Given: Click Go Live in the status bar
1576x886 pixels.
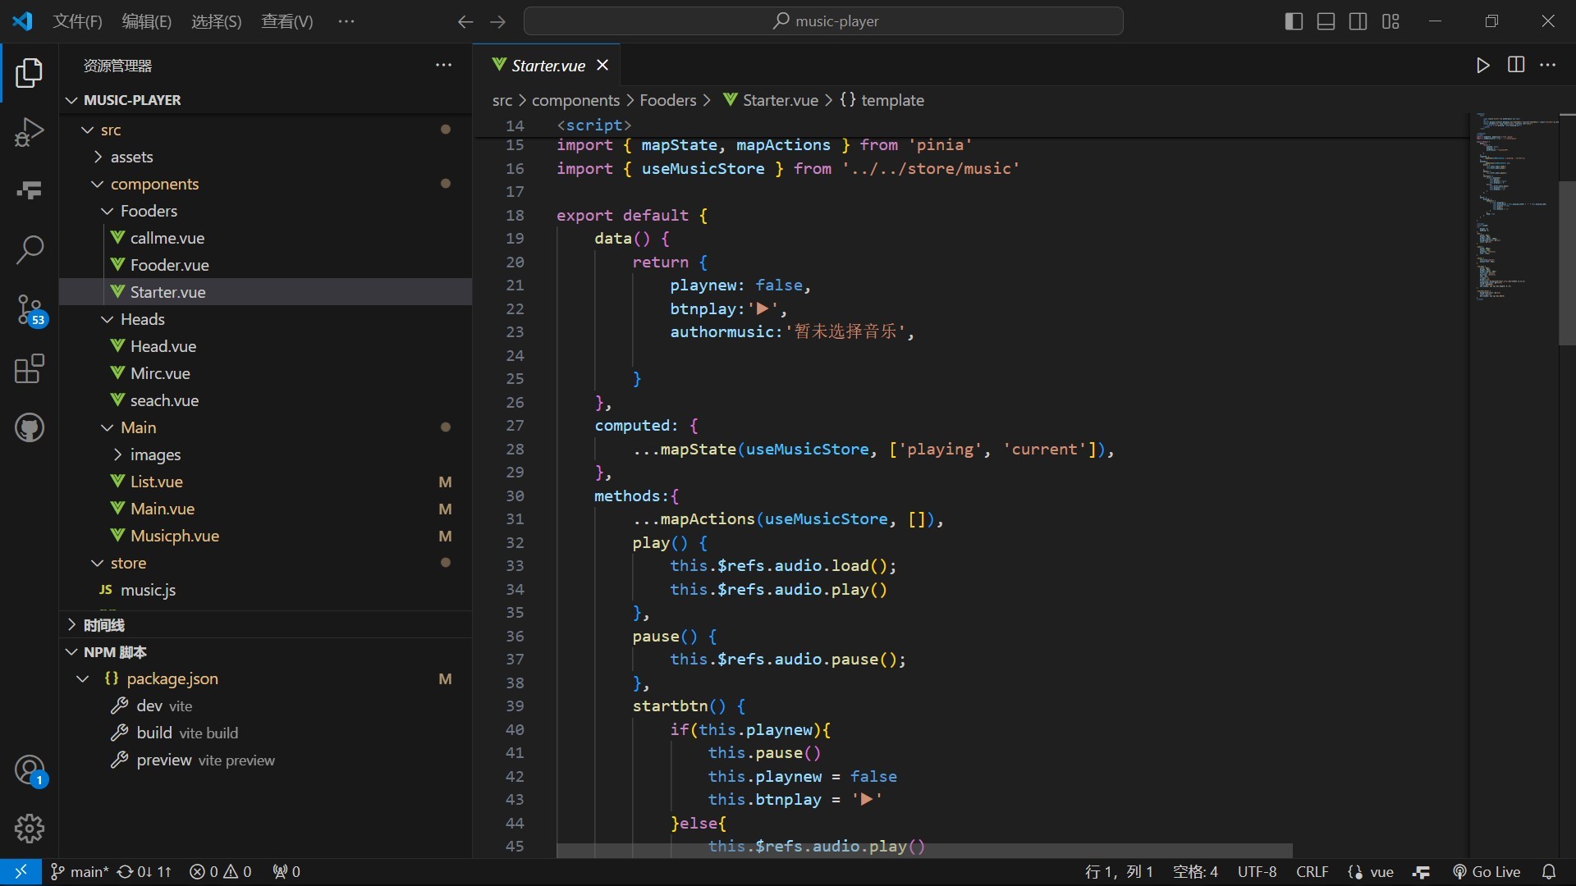Looking at the screenshot, I should coord(1487,872).
